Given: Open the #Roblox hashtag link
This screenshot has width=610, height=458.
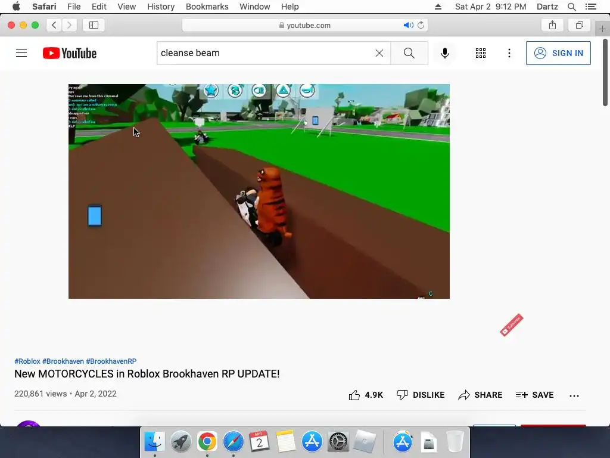Looking at the screenshot, I should (x=27, y=361).
